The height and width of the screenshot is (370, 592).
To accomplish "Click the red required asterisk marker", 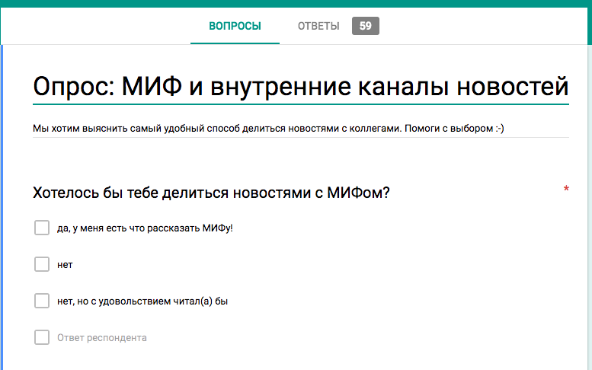I will (x=566, y=190).
